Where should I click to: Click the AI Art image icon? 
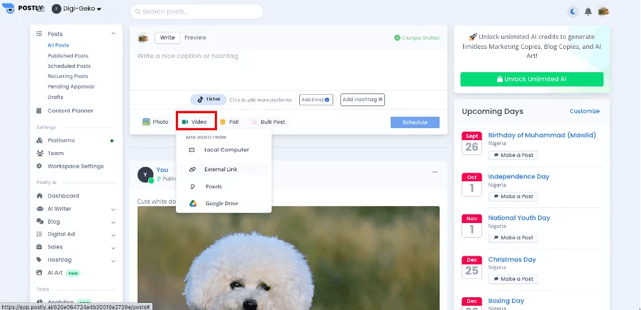point(39,272)
